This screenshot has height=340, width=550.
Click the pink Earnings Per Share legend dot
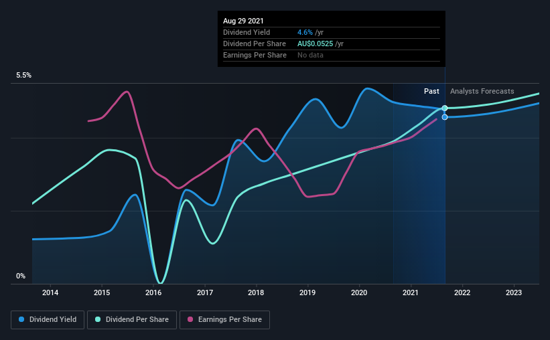click(x=190, y=319)
